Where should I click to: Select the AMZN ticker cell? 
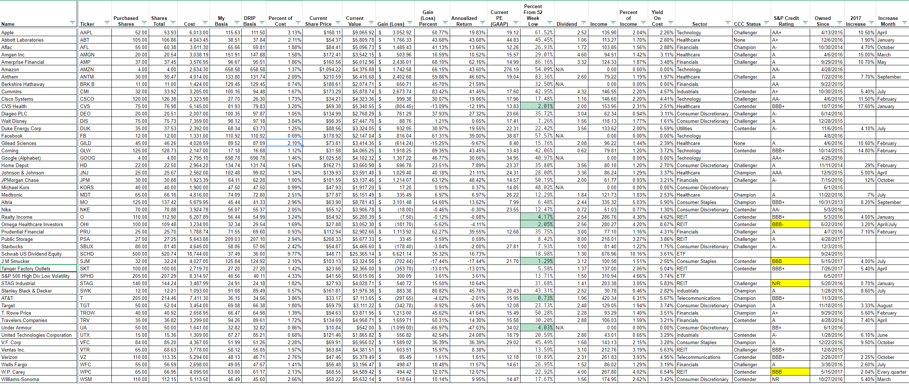(x=95, y=69)
